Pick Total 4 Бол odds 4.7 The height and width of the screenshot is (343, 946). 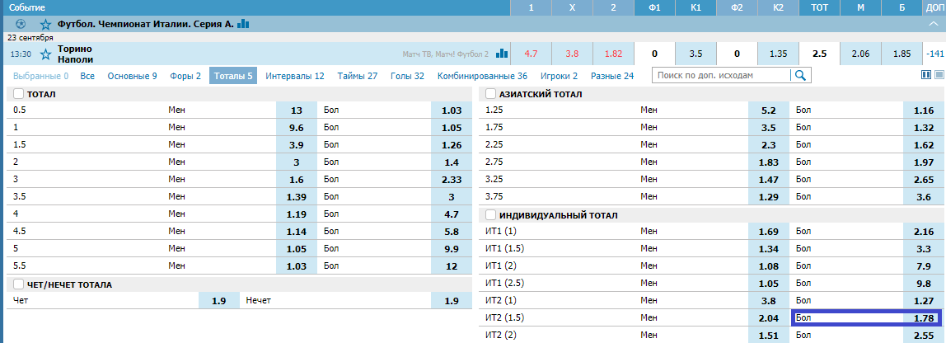point(452,214)
